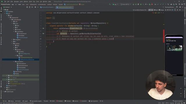
Task: Open Layout Inspector from status bar
Action: pos(178,101)
